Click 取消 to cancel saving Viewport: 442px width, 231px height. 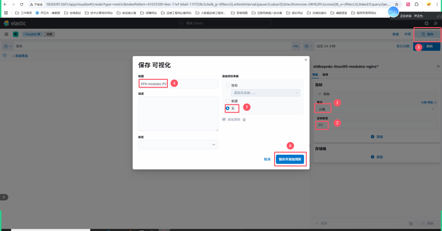coord(267,159)
